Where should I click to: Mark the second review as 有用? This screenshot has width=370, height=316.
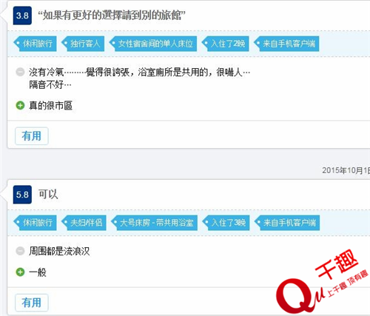coord(32,303)
